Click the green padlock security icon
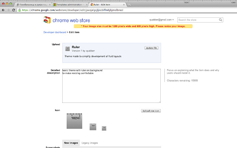237x148 pixels. click(x=20, y=10)
